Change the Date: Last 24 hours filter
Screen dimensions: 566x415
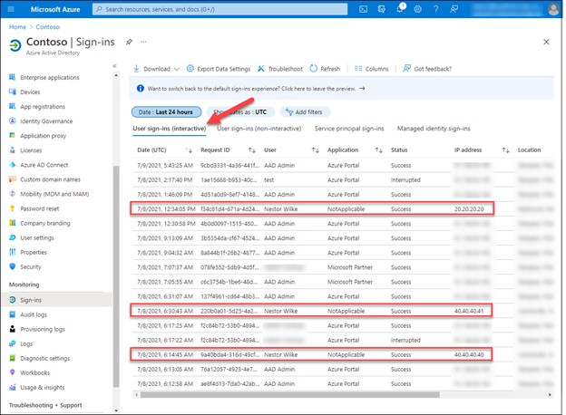pyautogui.click(x=166, y=112)
